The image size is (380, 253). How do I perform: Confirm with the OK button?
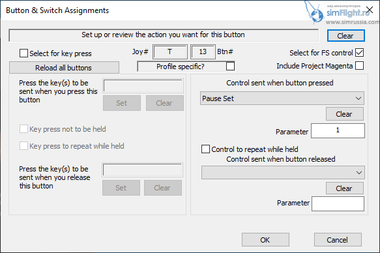pos(265,240)
